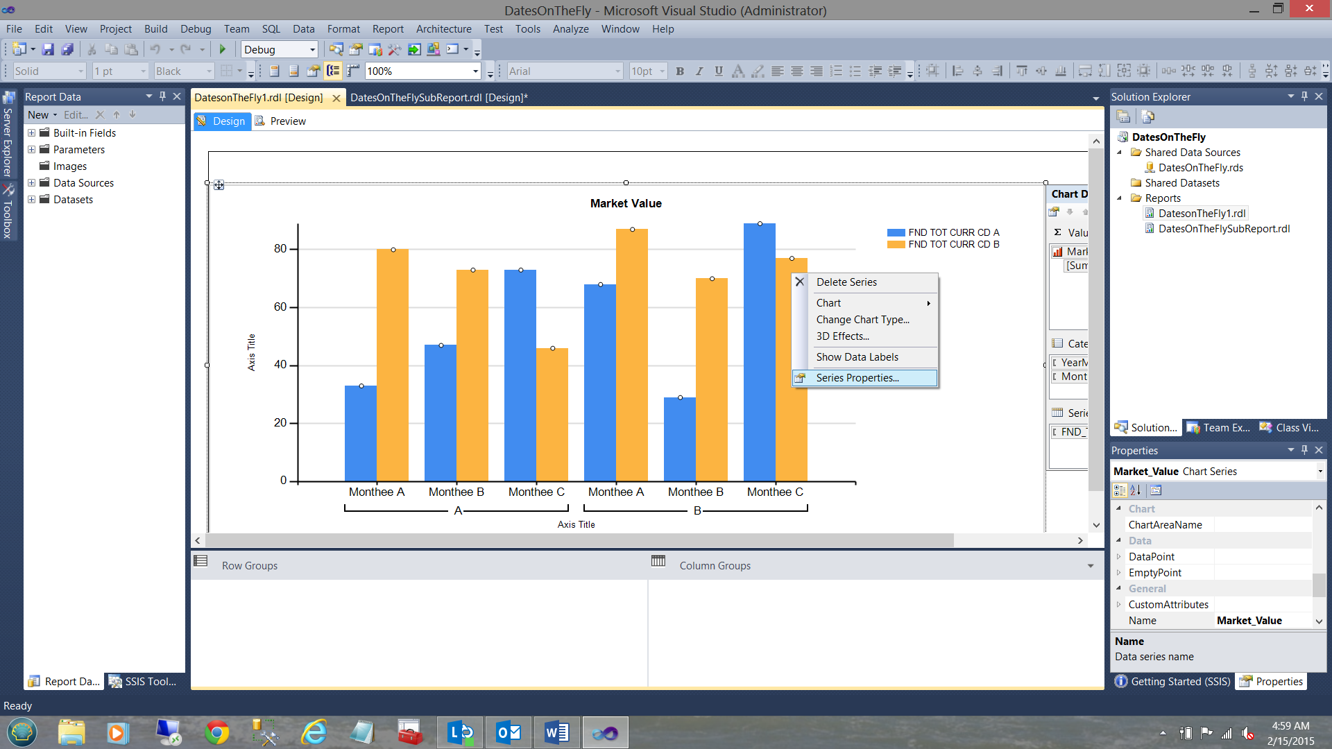Switch properties to Categorized view icon
This screenshot has height=749, width=1332.
(x=1119, y=490)
